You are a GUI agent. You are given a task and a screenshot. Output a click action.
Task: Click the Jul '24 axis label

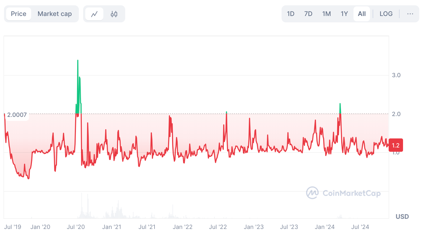point(360,227)
